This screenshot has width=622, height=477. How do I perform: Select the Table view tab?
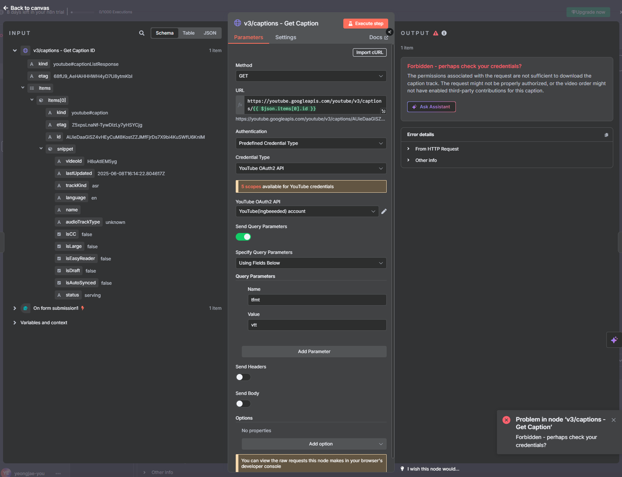tap(189, 33)
